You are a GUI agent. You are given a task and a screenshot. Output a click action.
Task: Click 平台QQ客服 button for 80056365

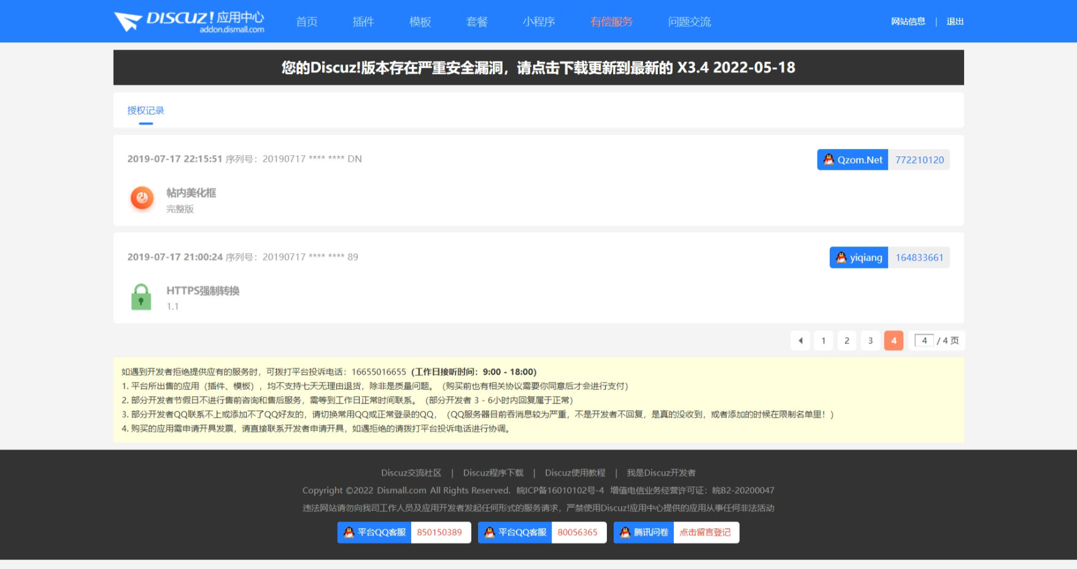pyautogui.click(x=515, y=532)
